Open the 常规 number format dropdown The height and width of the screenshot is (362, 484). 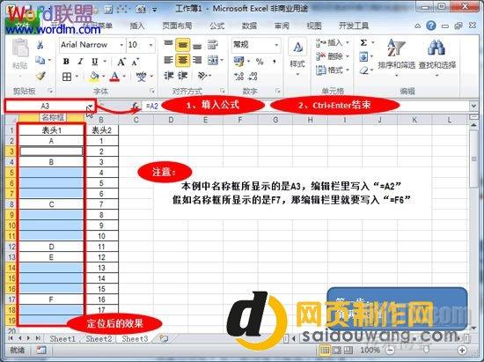point(276,45)
